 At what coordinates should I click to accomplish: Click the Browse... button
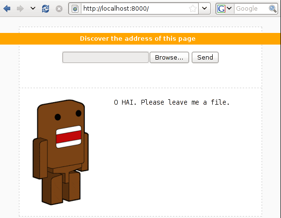(x=169, y=58)
